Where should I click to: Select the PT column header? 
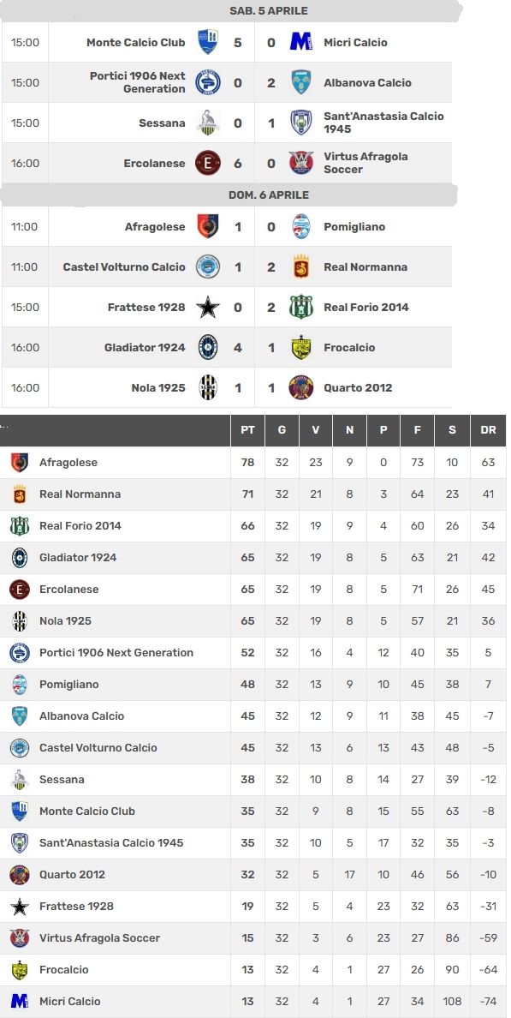tap(247, 430)
